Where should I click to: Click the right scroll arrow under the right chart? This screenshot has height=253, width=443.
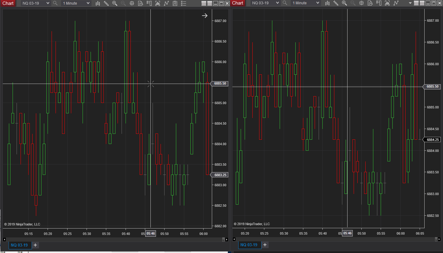tap(439, 239)
